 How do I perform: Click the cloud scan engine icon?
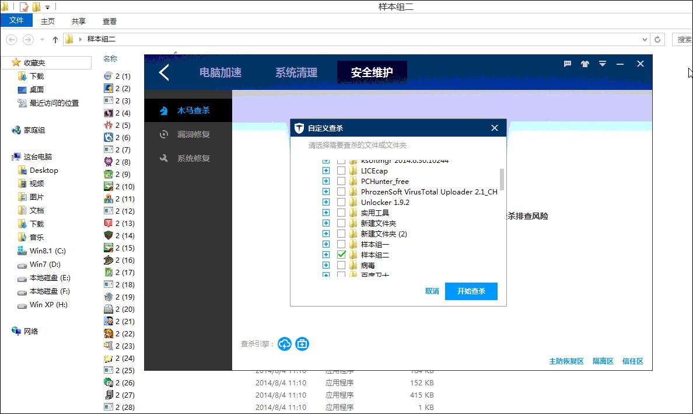point(284,344)
